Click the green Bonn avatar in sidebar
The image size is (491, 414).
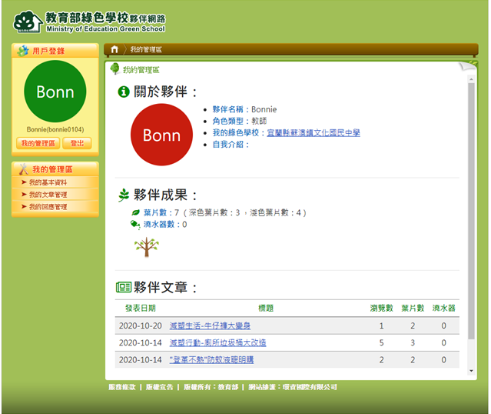click(55, 92)
